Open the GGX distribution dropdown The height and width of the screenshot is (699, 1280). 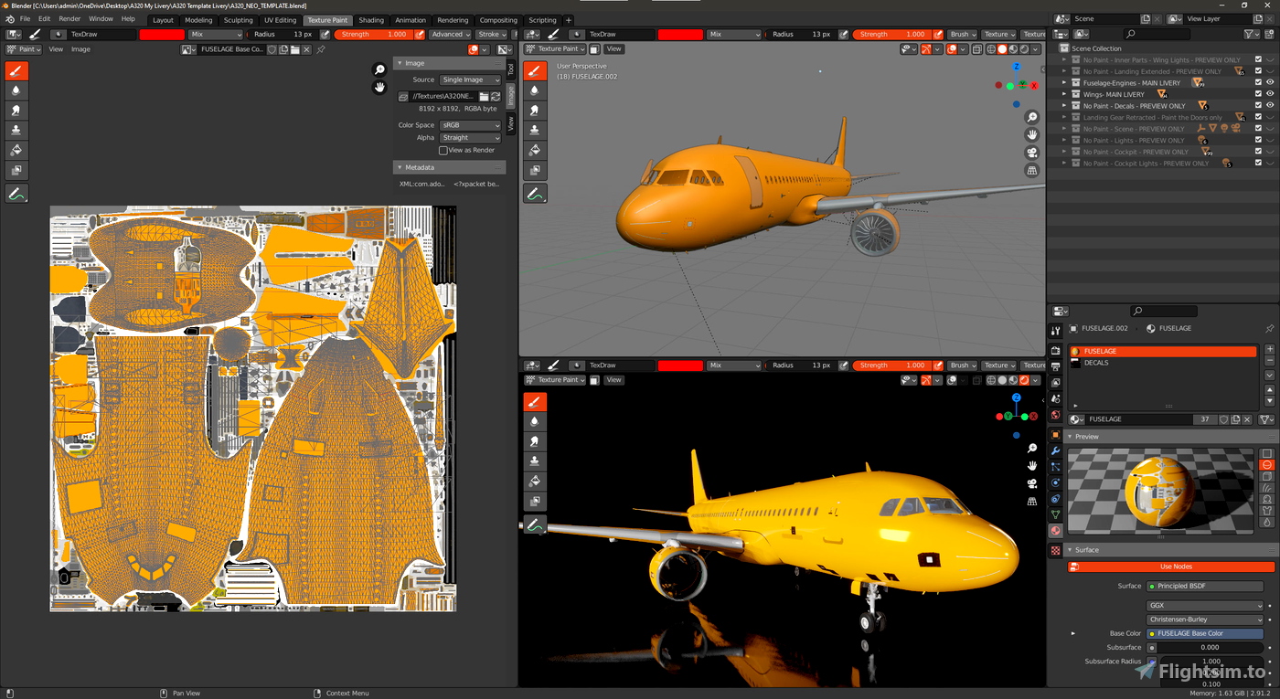click(x=1204, y=604)
